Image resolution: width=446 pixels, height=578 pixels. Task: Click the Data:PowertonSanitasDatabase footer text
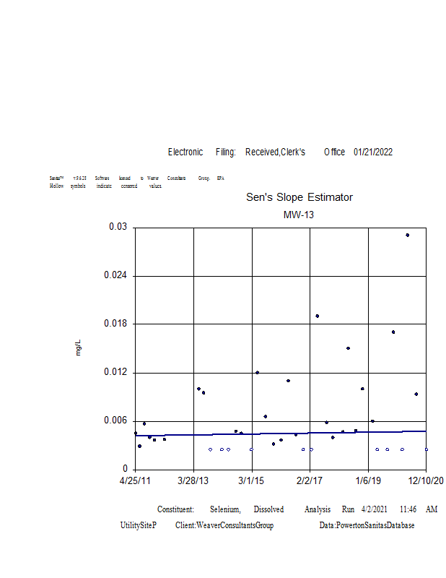[x=367, y=525]
